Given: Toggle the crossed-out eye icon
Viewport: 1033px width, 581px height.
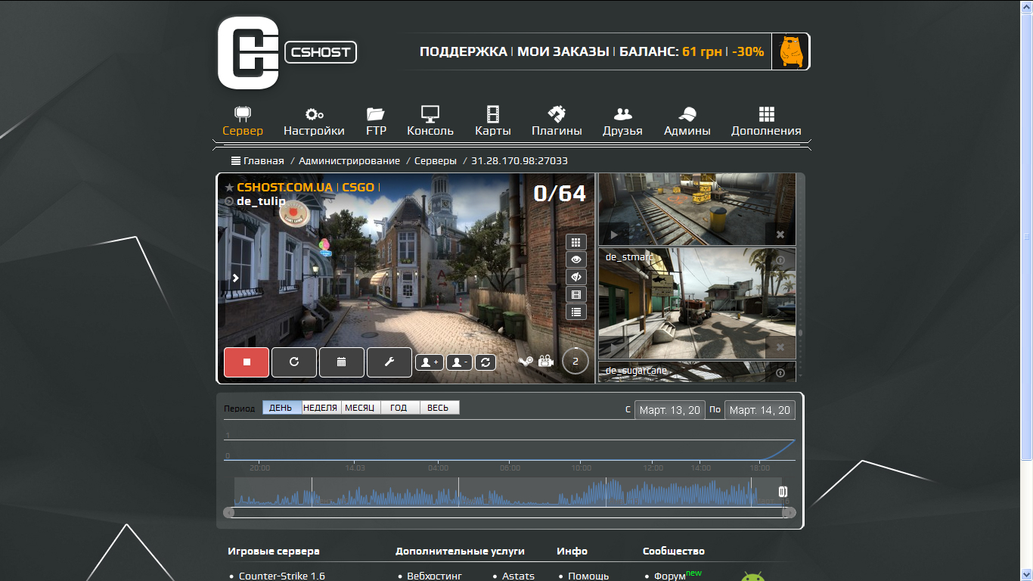Looking at the screenshot, I should [576, 277].
